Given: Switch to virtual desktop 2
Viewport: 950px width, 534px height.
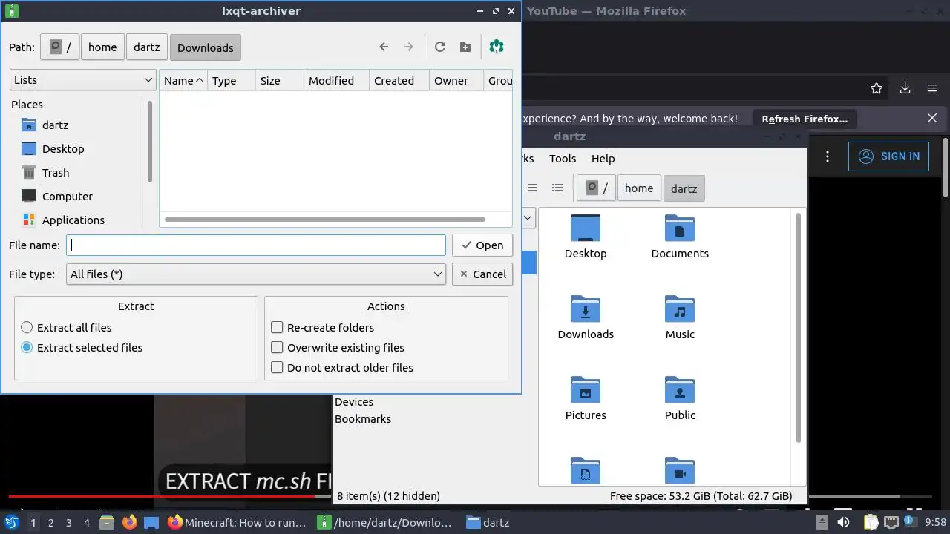Looking at the screenshot, I should tap(50, 522).
